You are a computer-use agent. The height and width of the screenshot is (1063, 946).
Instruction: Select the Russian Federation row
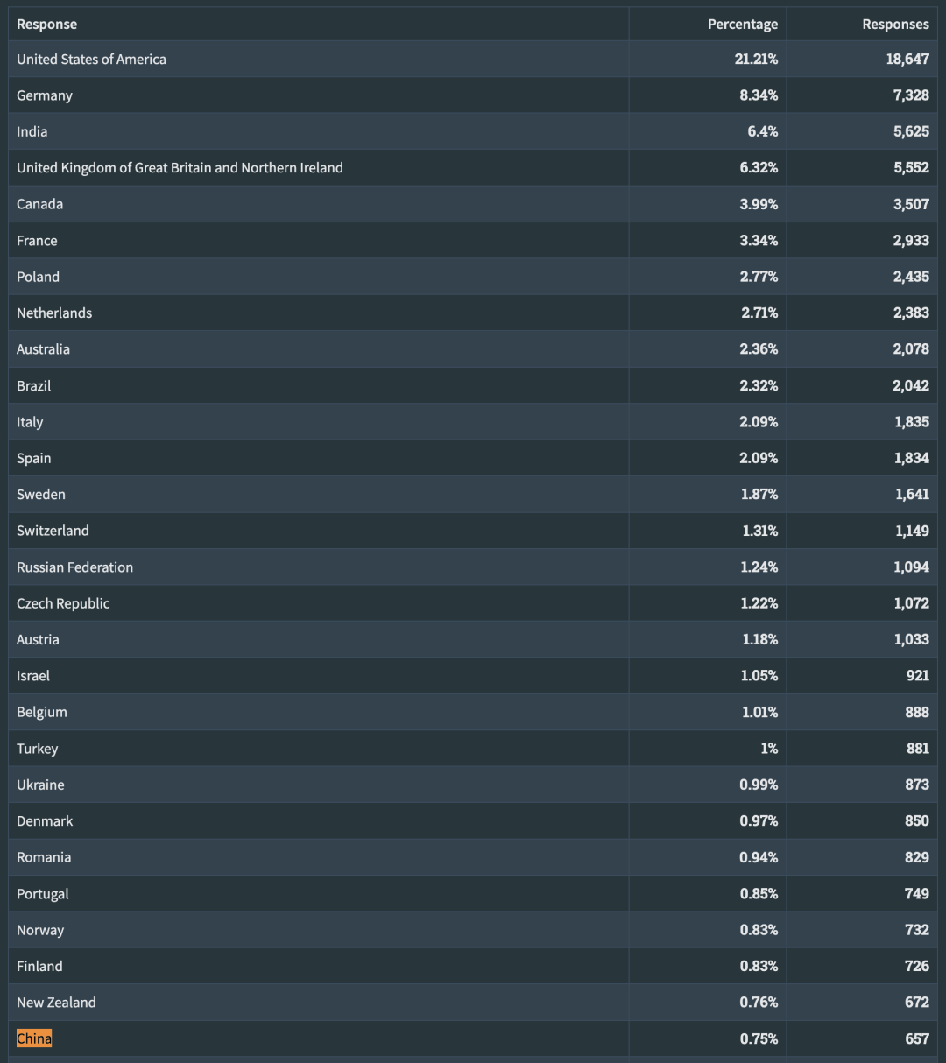pyautogui.click(x=75, y=567)
